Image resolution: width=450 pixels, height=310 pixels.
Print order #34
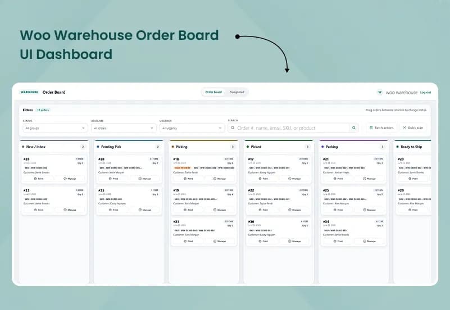tap(338, 241)
